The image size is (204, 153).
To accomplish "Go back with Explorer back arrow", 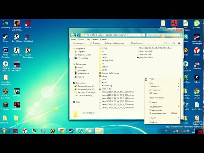I will point(72,35).
